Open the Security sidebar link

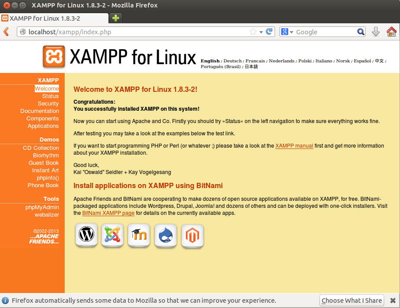click(x=48, y=103)
